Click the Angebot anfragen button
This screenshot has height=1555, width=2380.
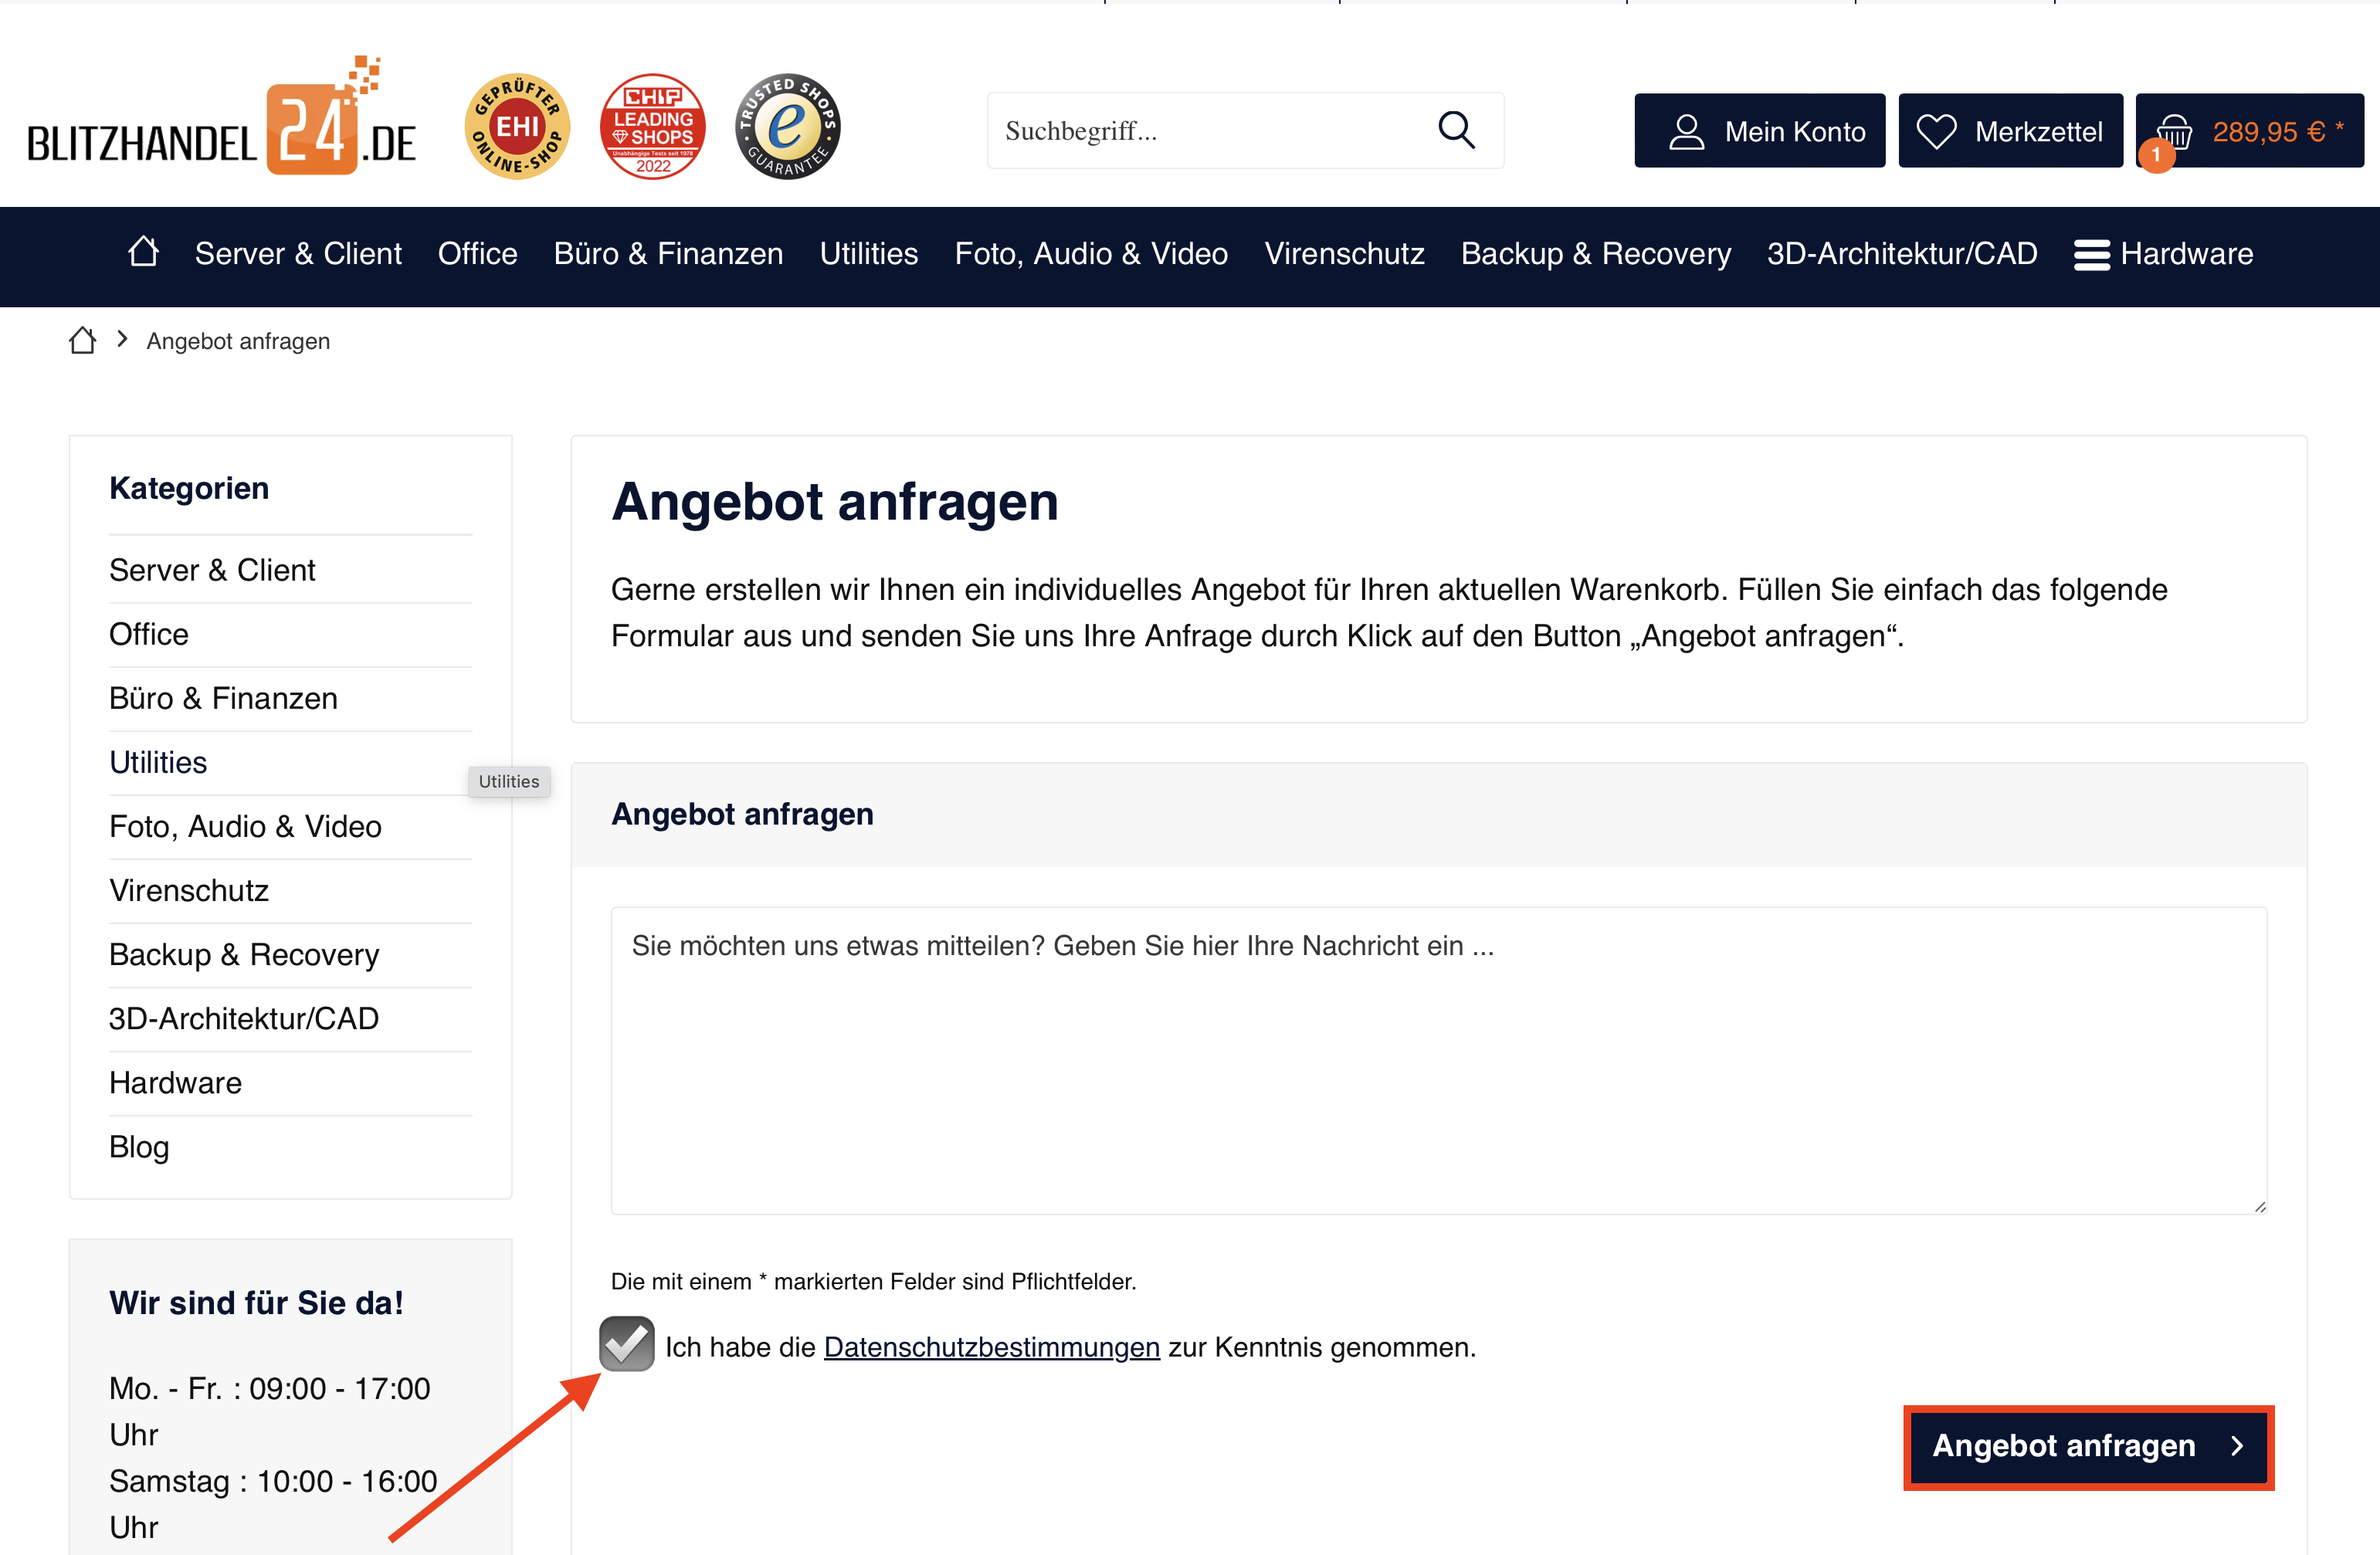[2088, 1446]
